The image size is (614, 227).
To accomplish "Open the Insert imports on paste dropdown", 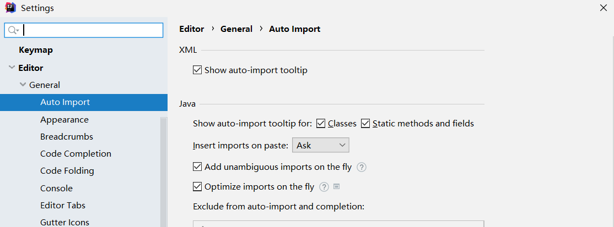I will (320, 145).
